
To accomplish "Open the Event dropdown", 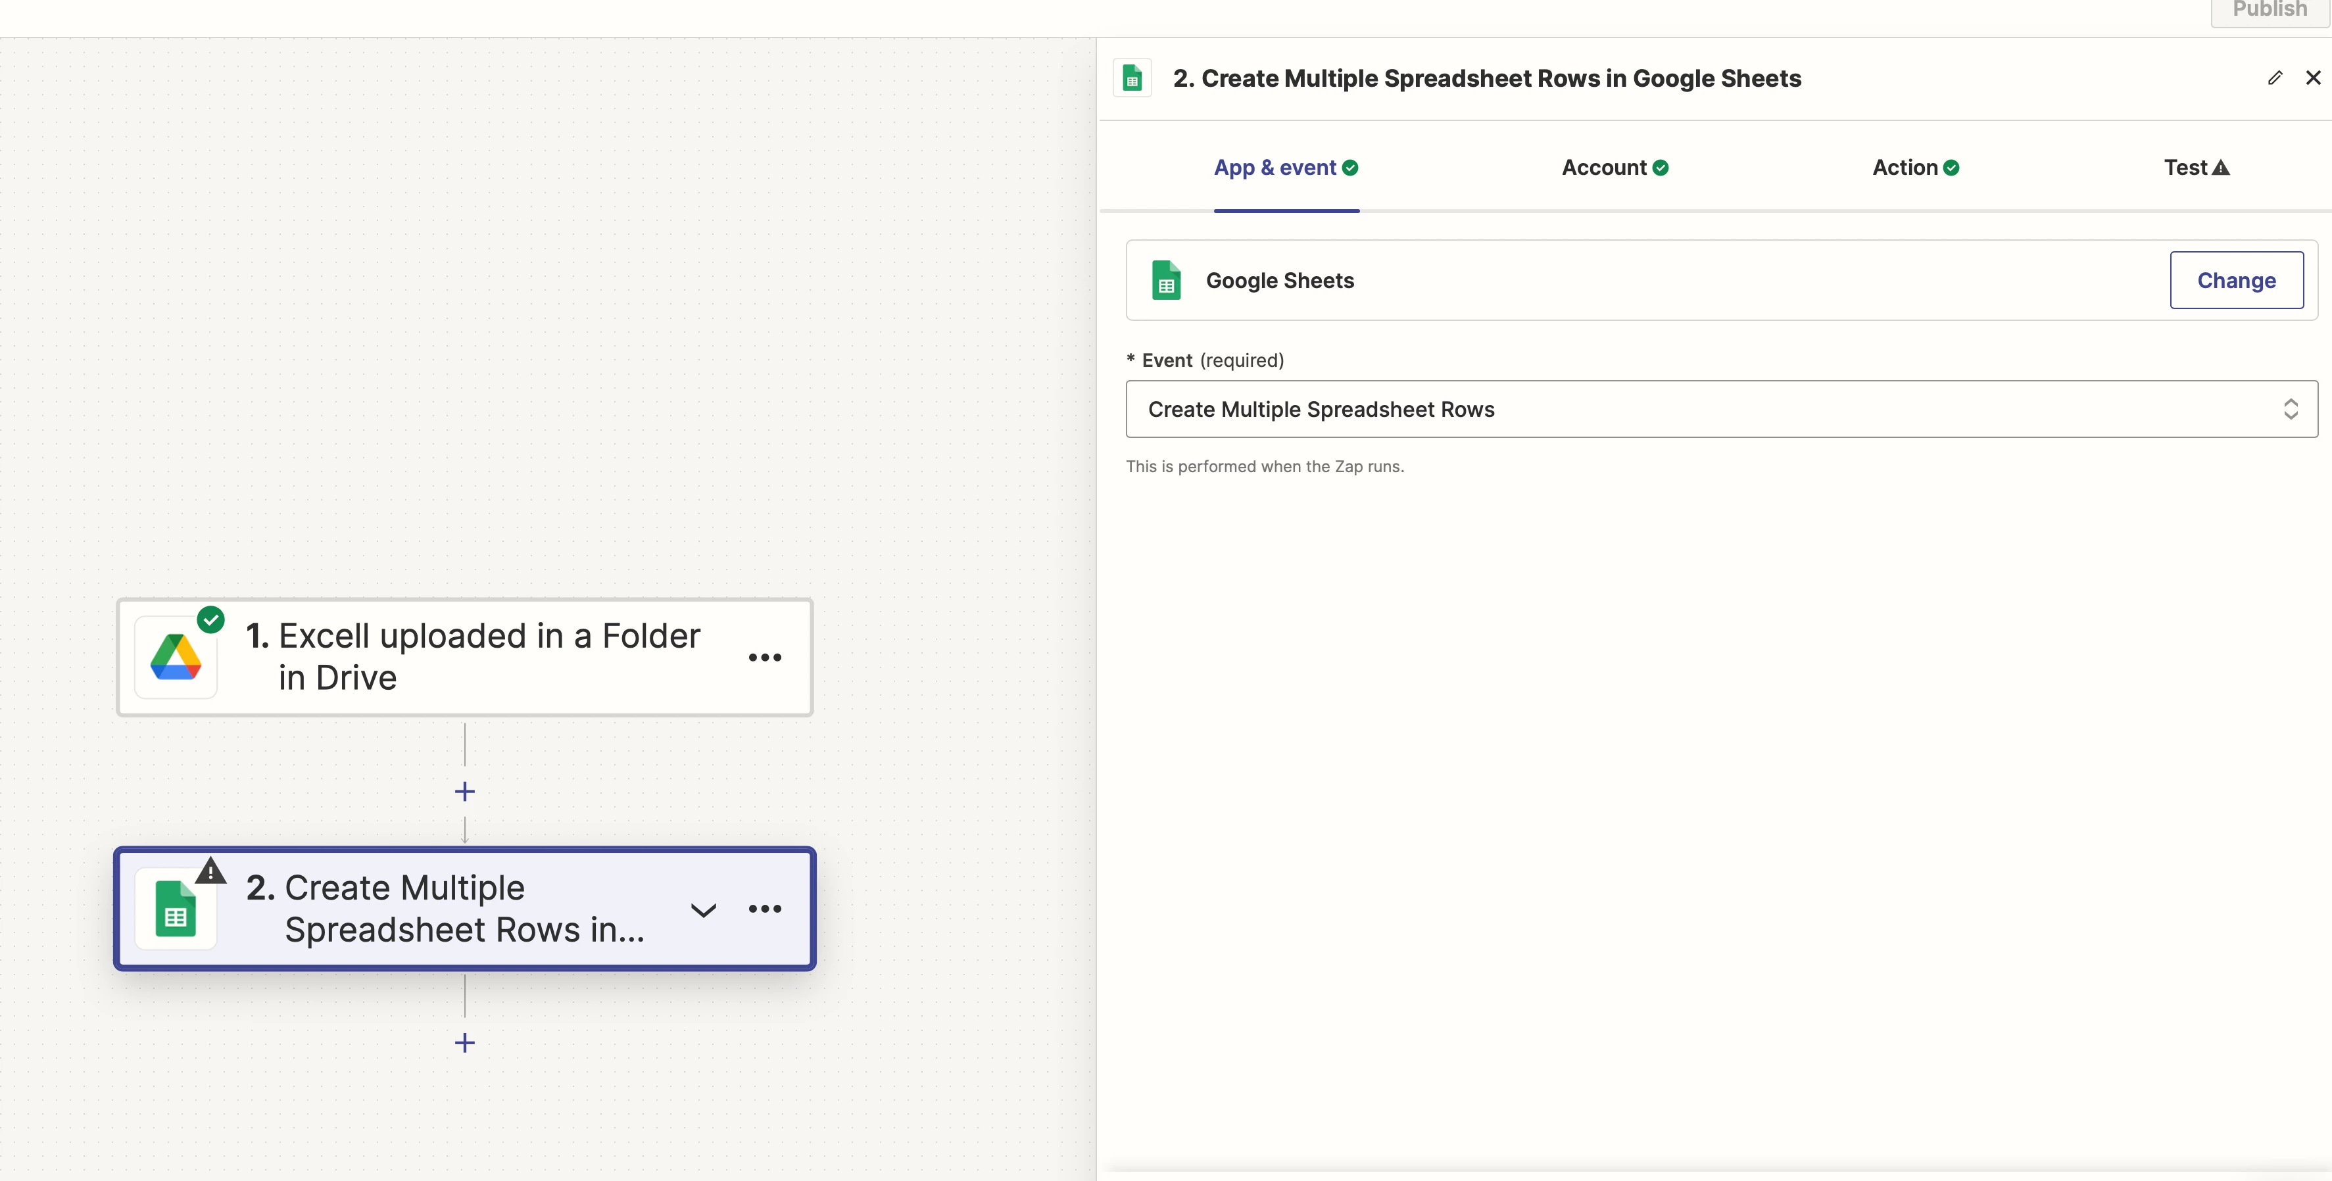I will point(1702,409).
